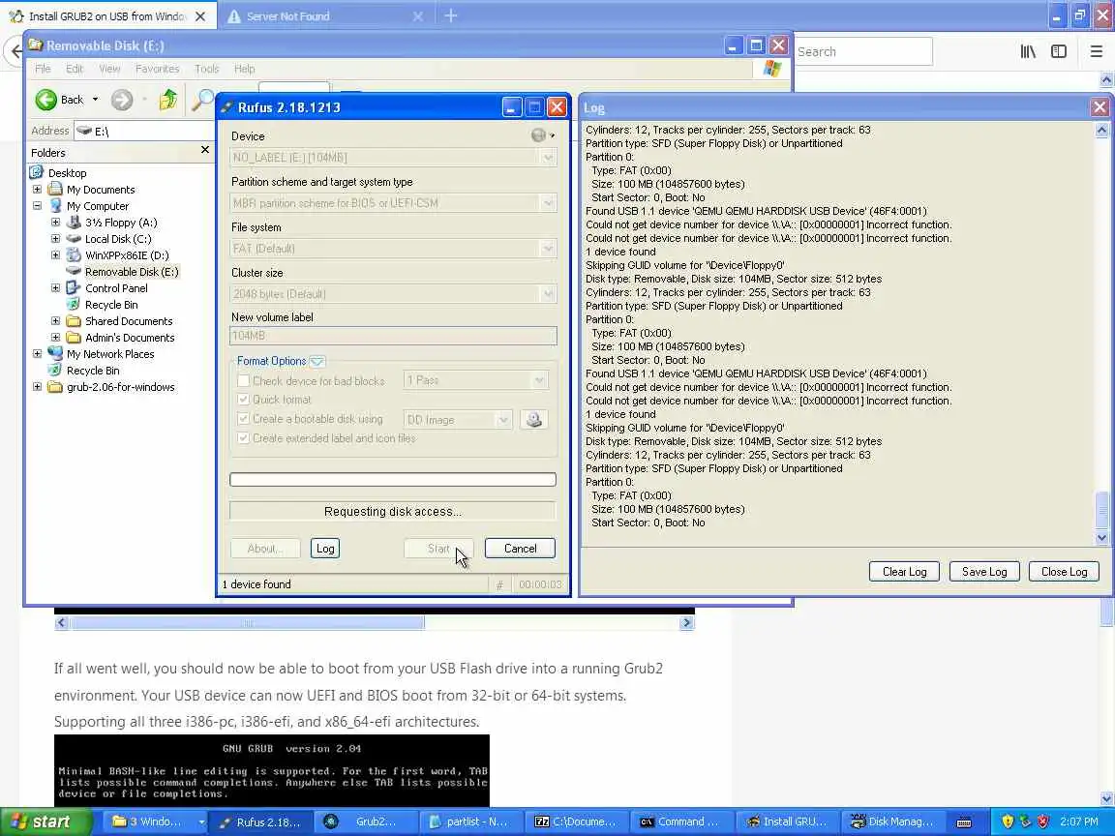1115x836 pixels.
Task: Click the Windows Start button
Action: [45, 821]
